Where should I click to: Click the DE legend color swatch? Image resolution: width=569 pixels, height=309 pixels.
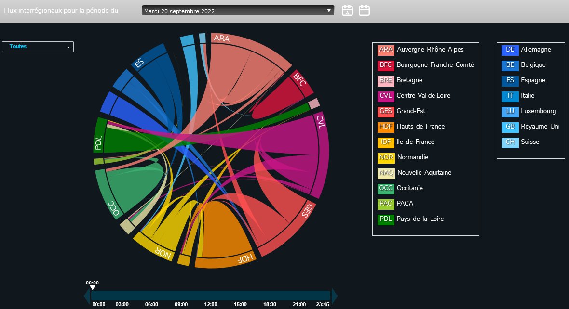tap(510, 50)
